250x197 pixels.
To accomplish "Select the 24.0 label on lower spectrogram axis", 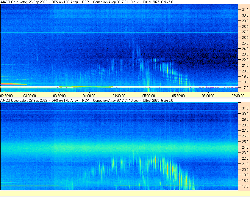I will pos(245,147).
